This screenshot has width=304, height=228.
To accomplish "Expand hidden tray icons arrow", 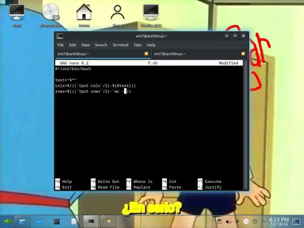I will pos(263,221).
